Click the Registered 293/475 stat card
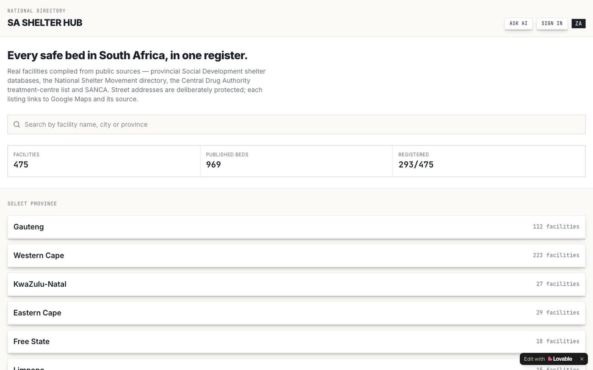 pos(489,161)
